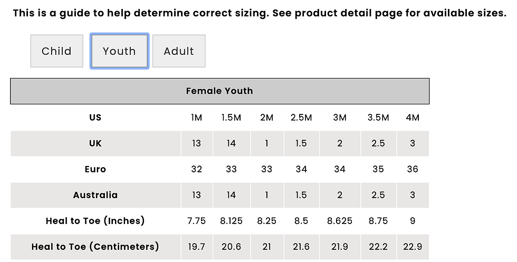
Task: Select the Australia row label
Action: pyautogui.click(x=95, y=195)
